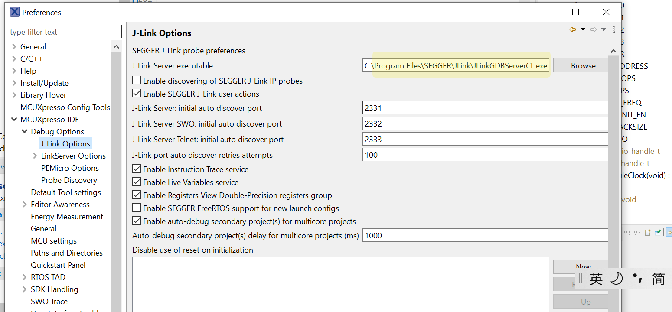Click the 简 Chinese input icon
The width and height of the screenshot is (672, 312).
[x=659, y=279]
